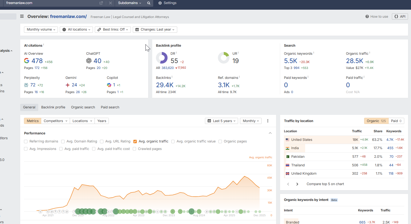Open Backlinks 29.4K value link

tap(165, 85)
